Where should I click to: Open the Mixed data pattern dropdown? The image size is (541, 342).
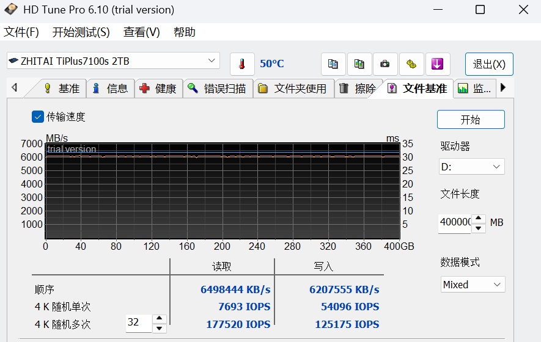coord(473,285)
